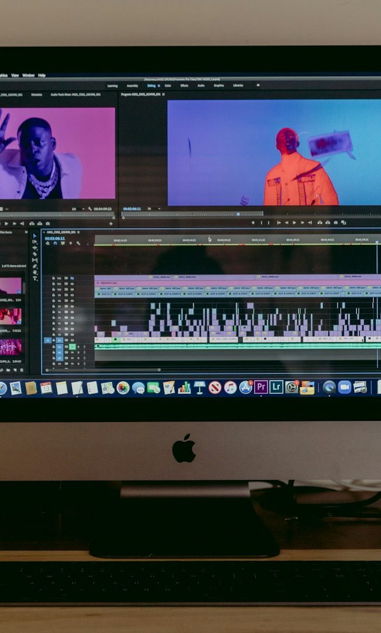381x633 pixels.
Task: Export a frame from the Source monitor
Action: 47,223
